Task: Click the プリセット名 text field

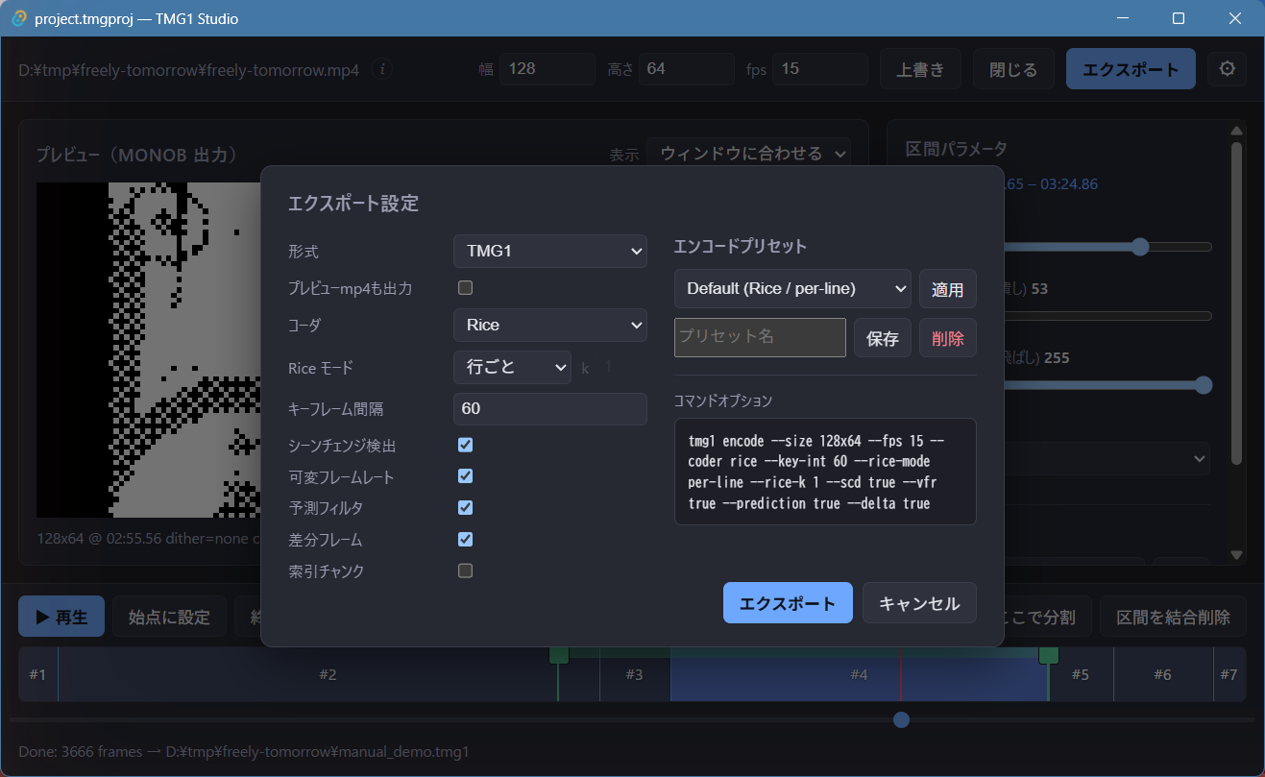Action: pos(760,337)
